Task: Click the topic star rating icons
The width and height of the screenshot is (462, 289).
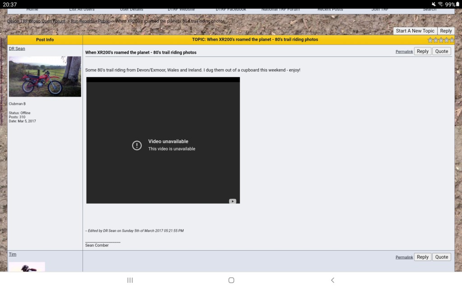Action: 441,40
